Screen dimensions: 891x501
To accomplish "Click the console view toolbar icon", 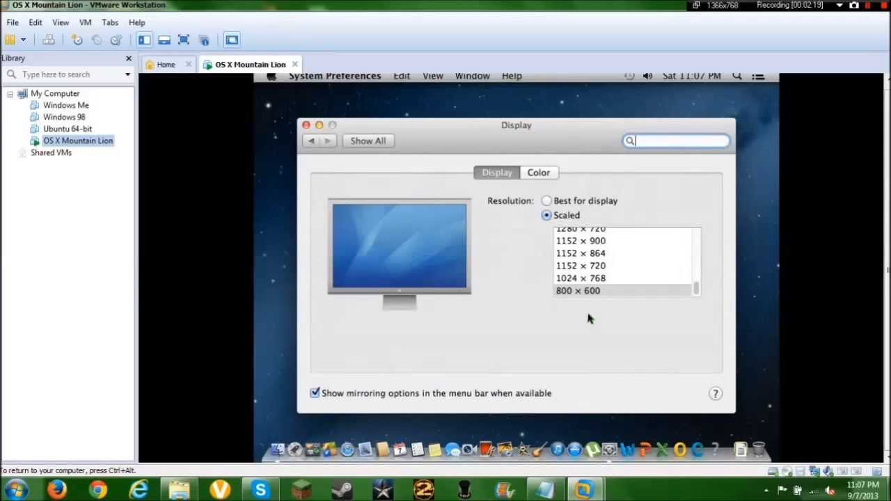I will pyautogui.click(x=232, y=40).
